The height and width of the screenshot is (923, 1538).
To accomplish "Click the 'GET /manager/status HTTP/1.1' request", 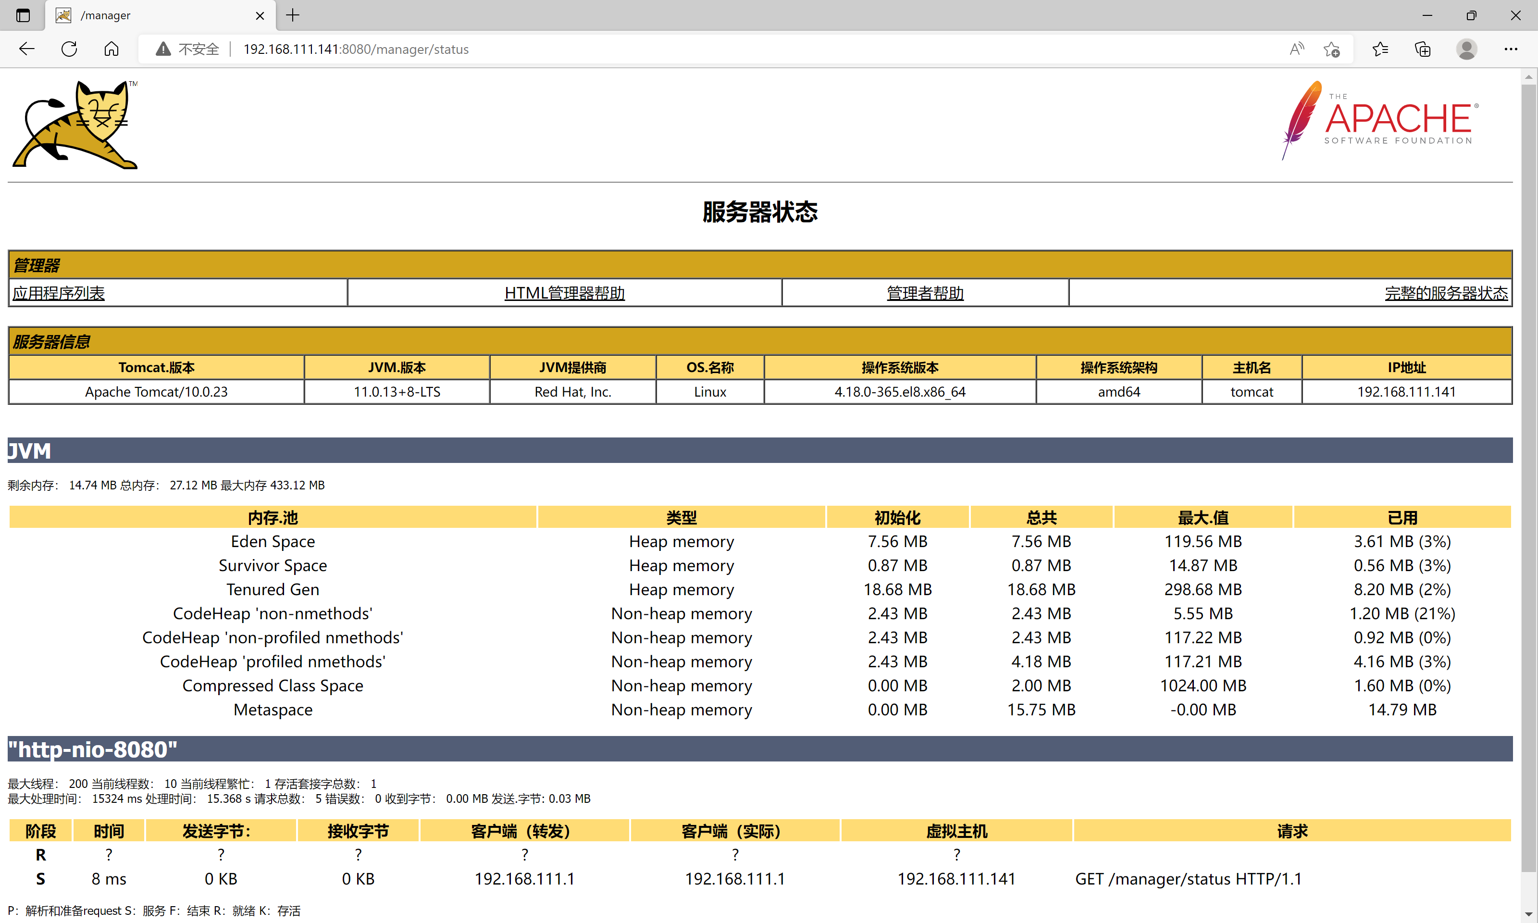I will pyautogui.click(x=1189, y=879).
